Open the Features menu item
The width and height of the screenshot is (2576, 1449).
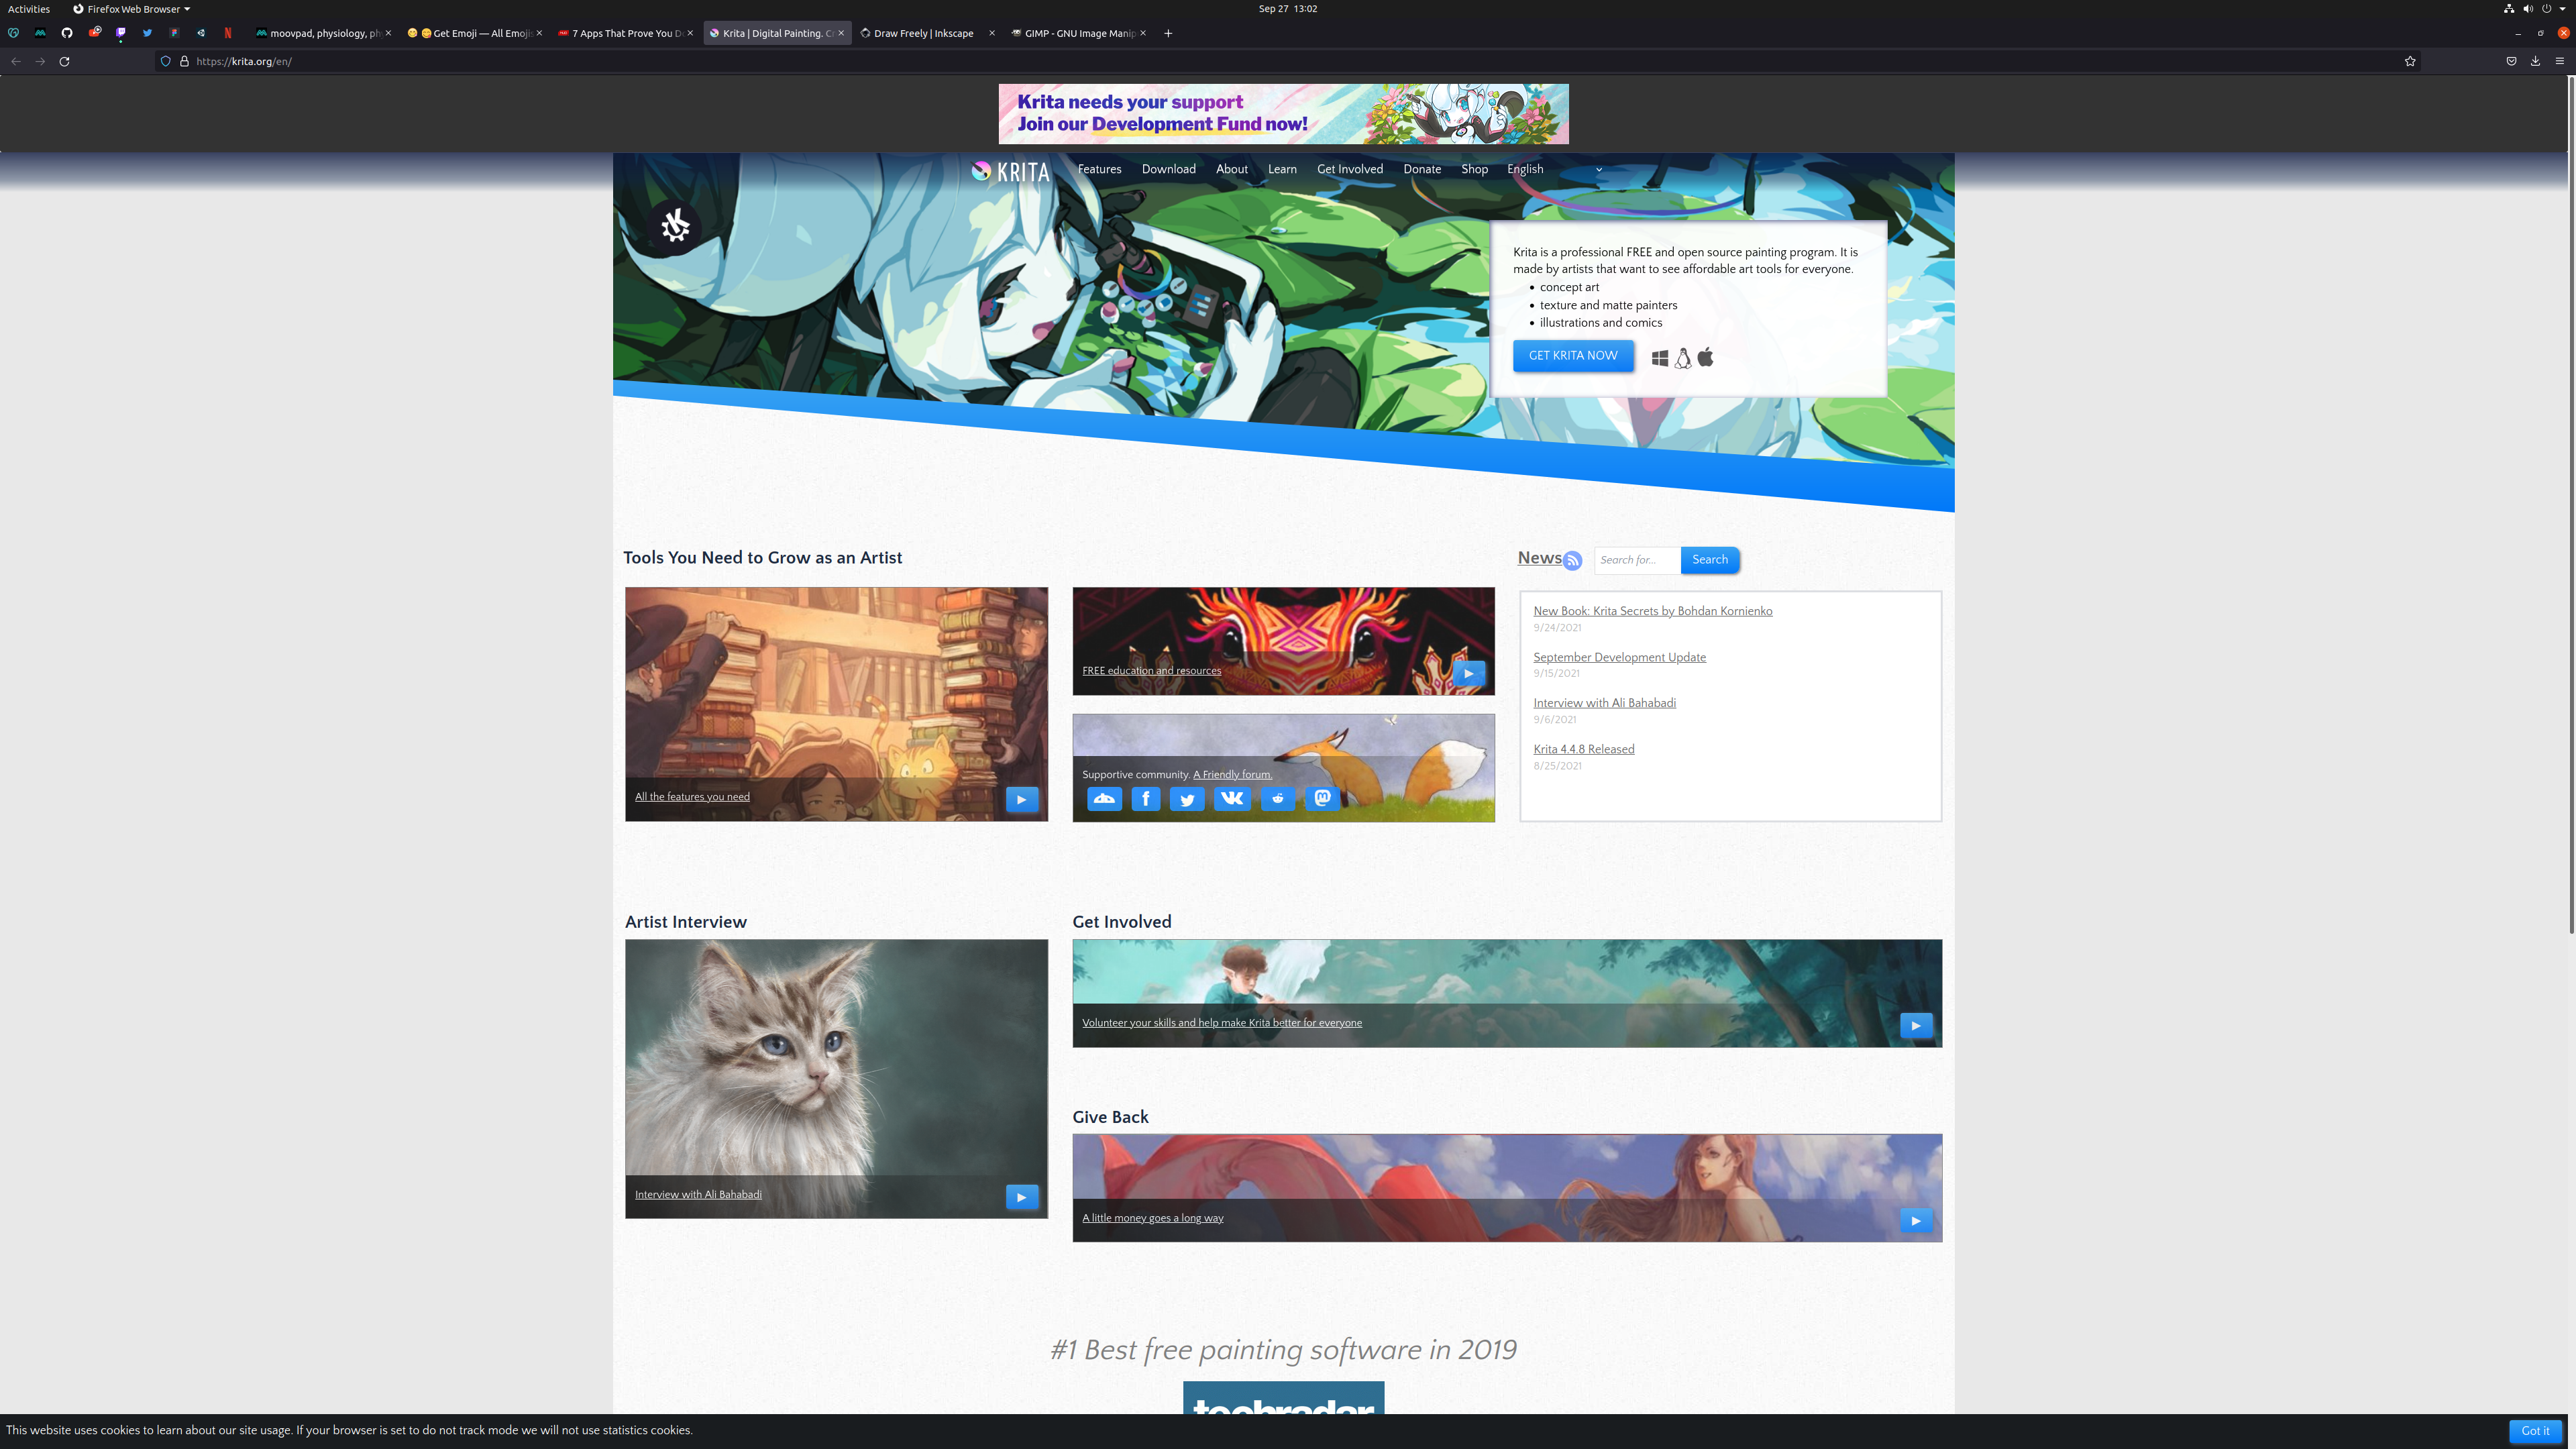click(1099, 169)
